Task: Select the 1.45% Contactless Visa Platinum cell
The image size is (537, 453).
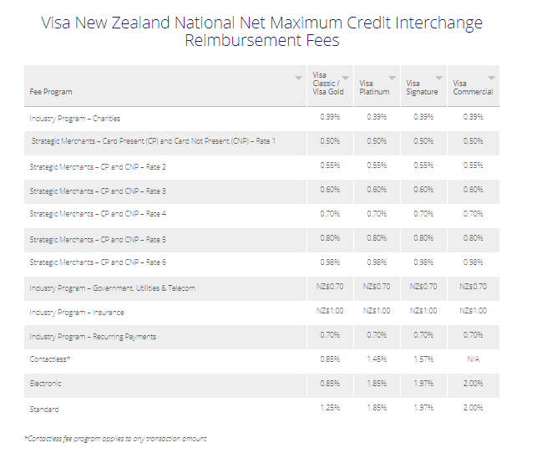Action: (x=377, y=359)
